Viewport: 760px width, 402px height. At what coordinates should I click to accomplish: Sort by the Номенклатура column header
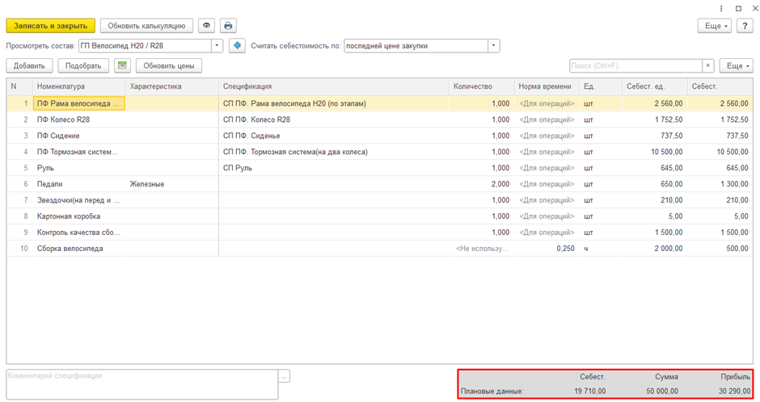(78, 86)
